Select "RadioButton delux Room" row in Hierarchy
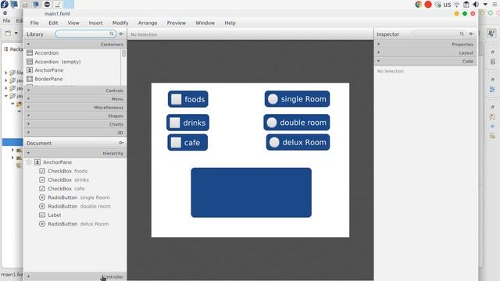The height and width of the screenshot is (281, 500). point(75,224)
